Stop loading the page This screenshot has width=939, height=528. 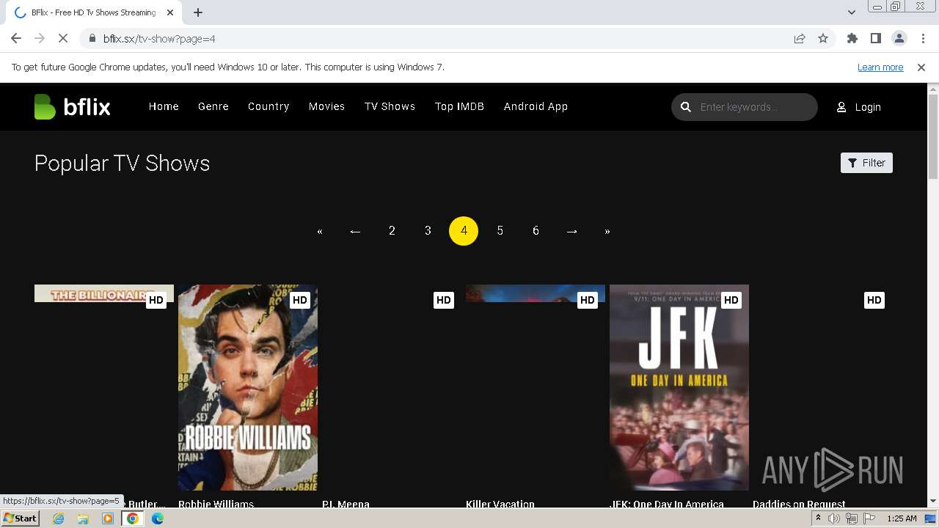[x=63, y=38]
